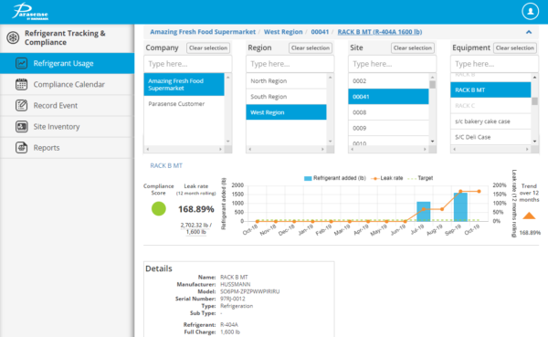Focus the Region search field
Image resolution: width=548 pixels, height=337 pixels.
[x=290, y=64]
